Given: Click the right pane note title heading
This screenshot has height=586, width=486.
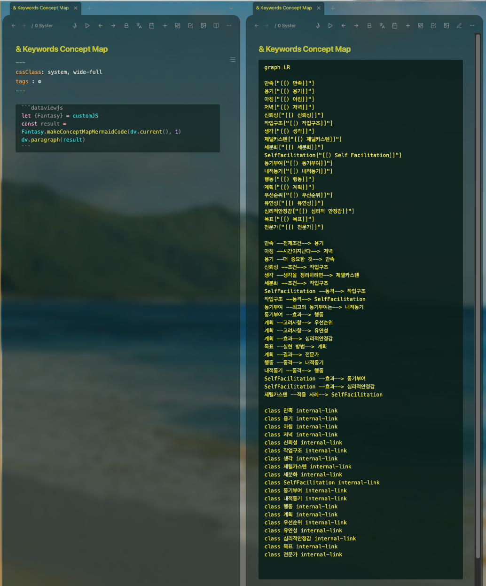Looking at the screenshot, I should 305,49.
